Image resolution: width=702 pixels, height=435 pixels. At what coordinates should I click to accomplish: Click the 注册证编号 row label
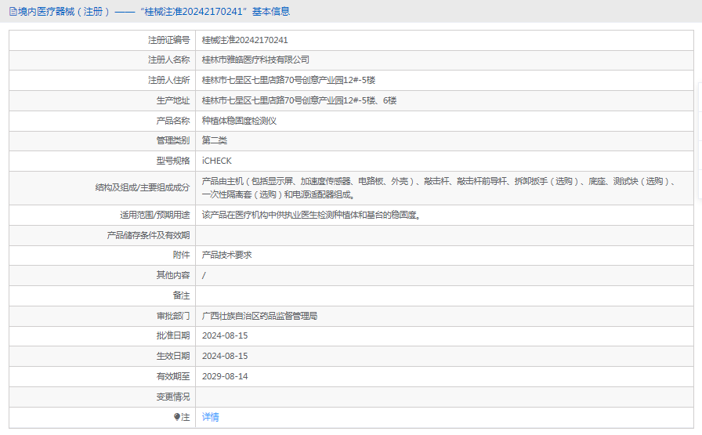168,40
